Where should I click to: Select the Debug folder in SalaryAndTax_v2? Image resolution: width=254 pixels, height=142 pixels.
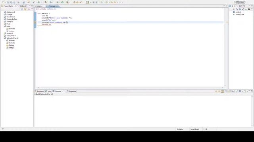tap(12, 45)
